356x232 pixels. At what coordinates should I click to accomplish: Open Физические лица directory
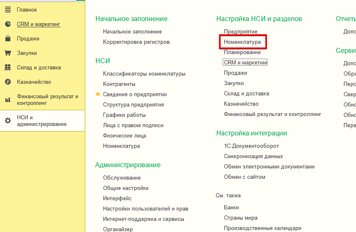click(x=125, y=135)
